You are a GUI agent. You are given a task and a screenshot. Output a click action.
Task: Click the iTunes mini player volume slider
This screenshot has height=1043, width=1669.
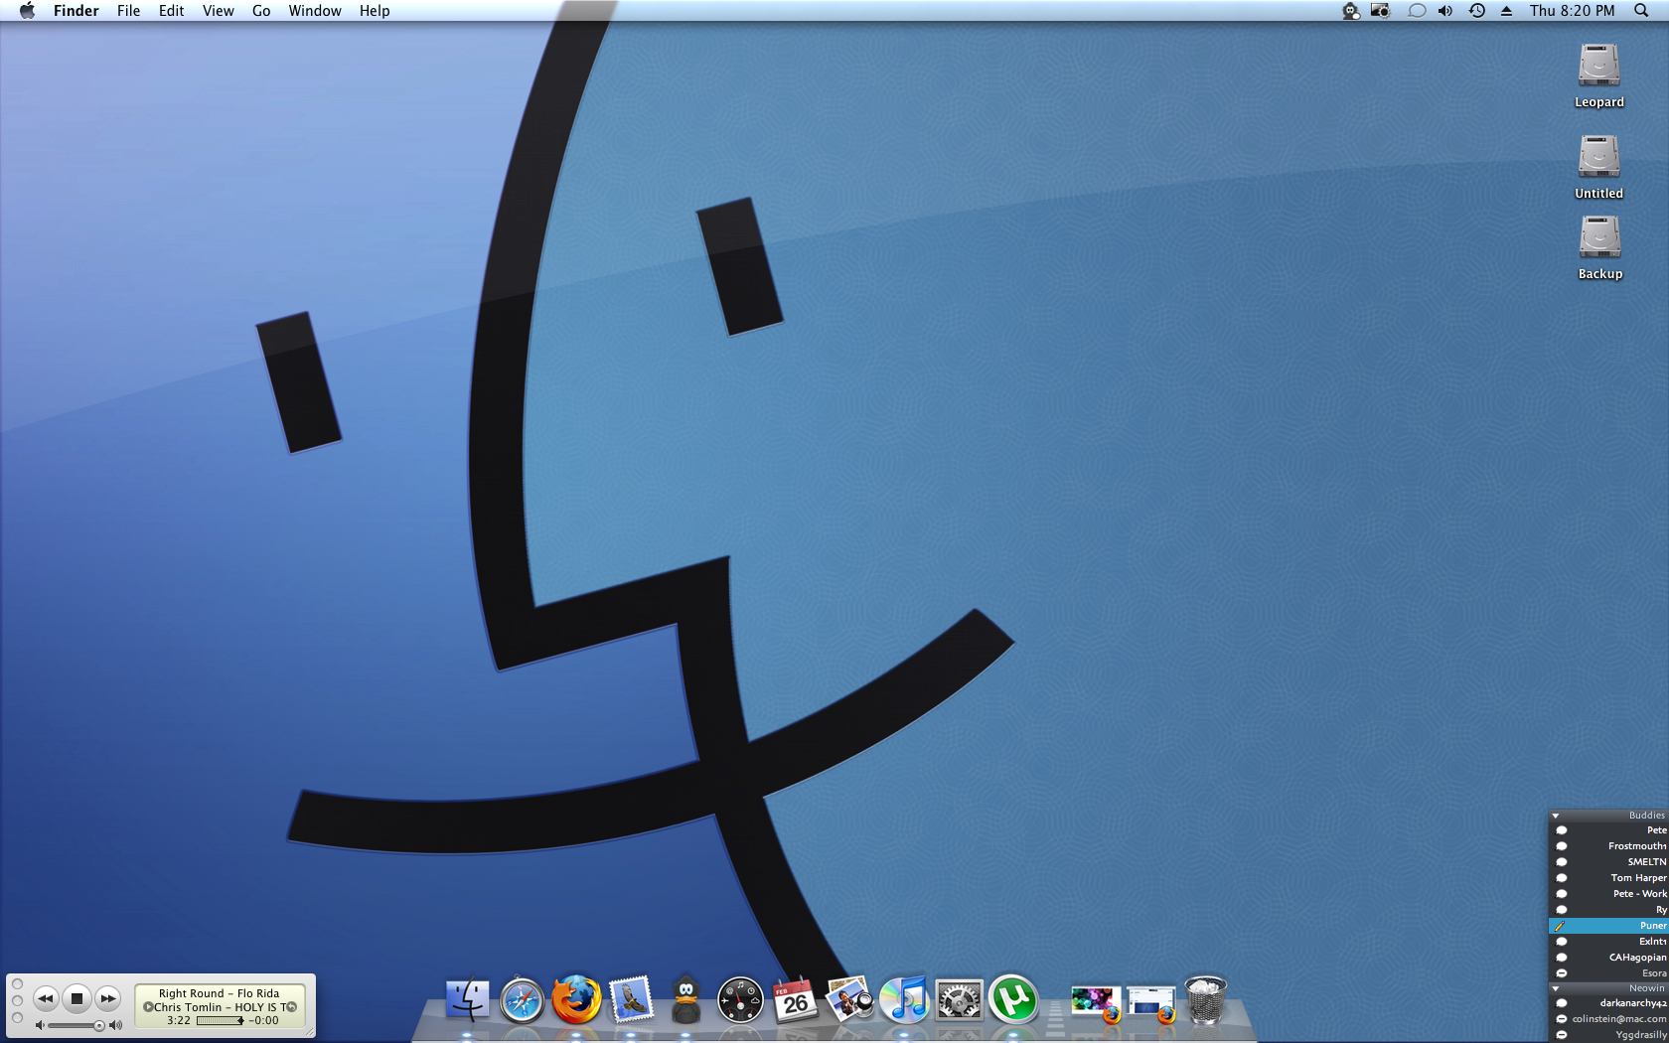point(76,1025)
